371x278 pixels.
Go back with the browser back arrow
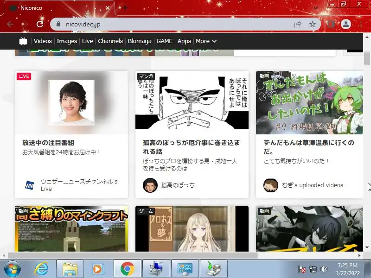(x=10, y=24)
